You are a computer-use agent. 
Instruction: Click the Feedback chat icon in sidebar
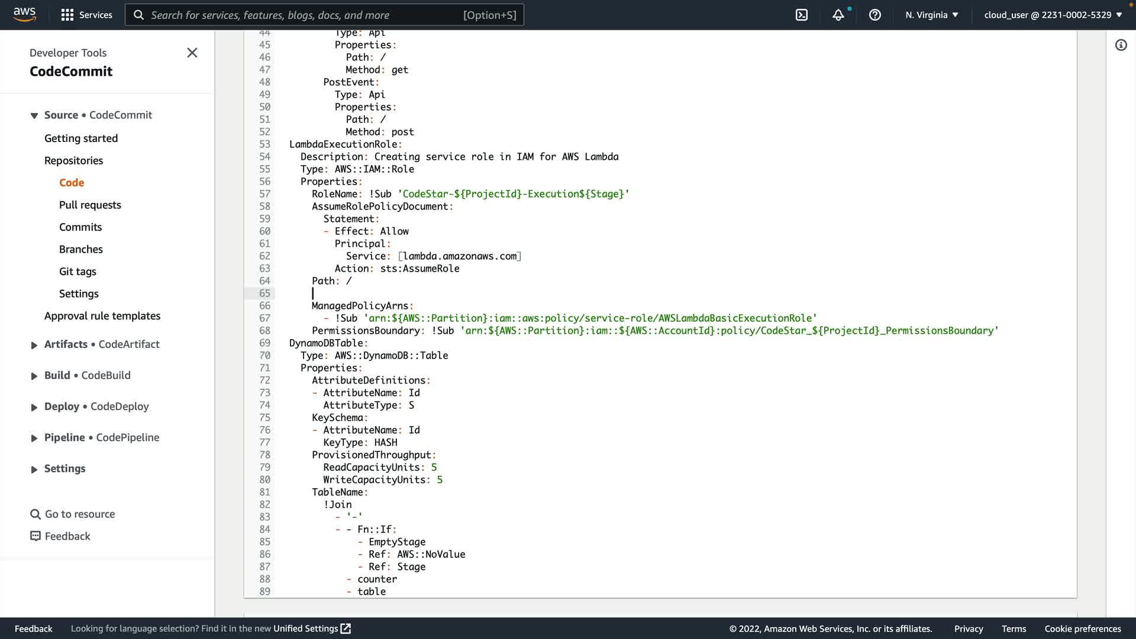(35, 536)
